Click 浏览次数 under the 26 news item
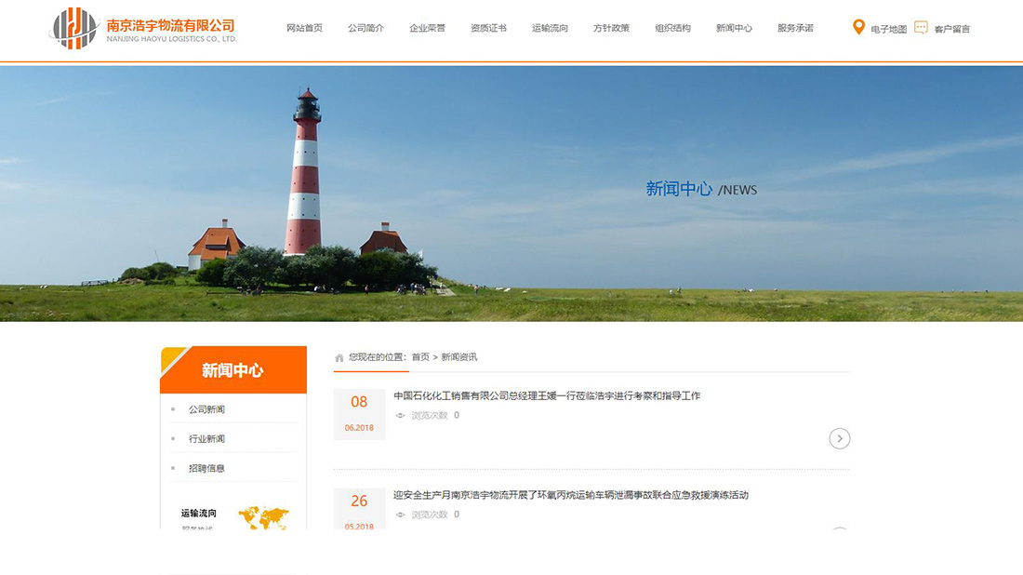The height and width of the screenshot is (575, 1023). pyautogui.click(x=430, y=515)
